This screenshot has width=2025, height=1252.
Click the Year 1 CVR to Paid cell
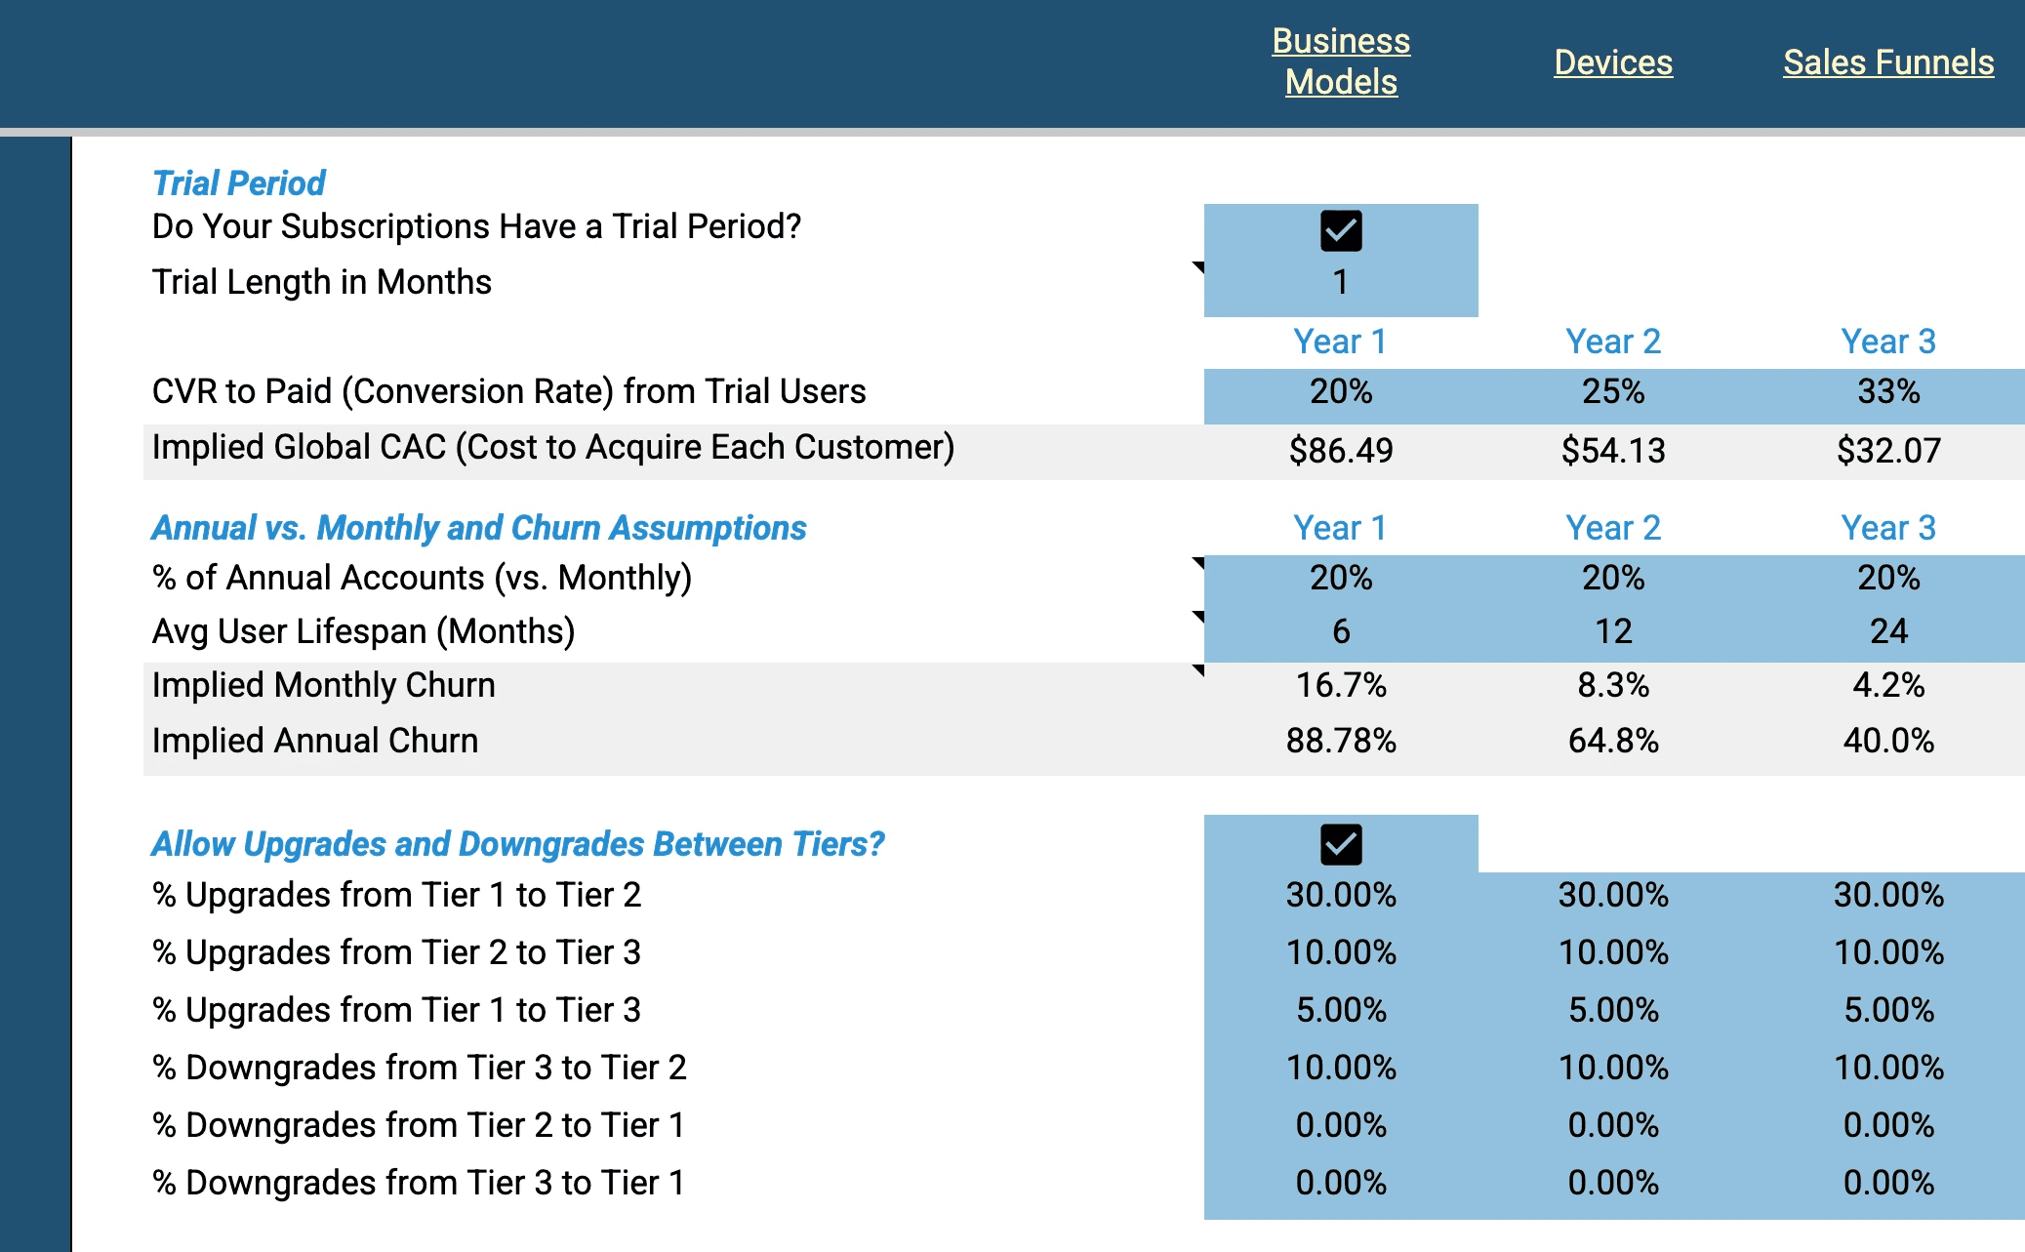pyautogui.click(x=1341, y=391)
